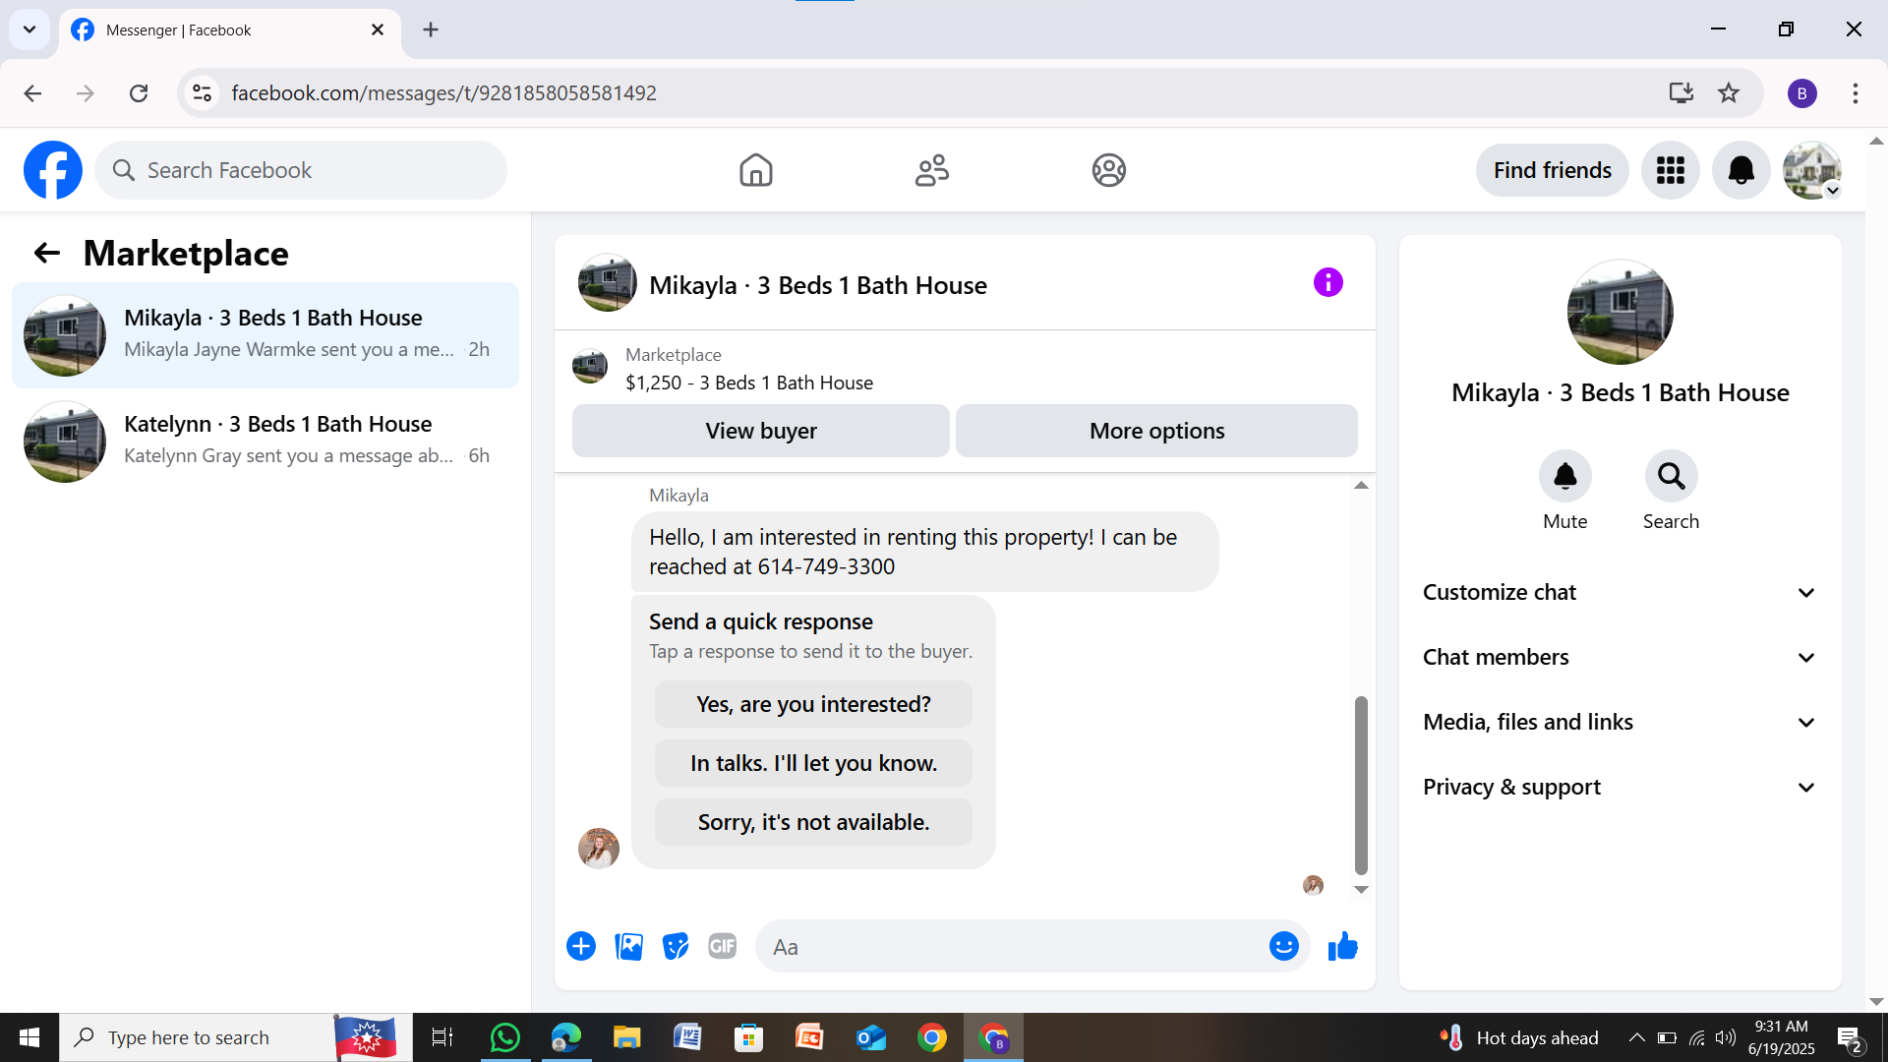Expand Media, files and links section

[x=1620, y=722]
